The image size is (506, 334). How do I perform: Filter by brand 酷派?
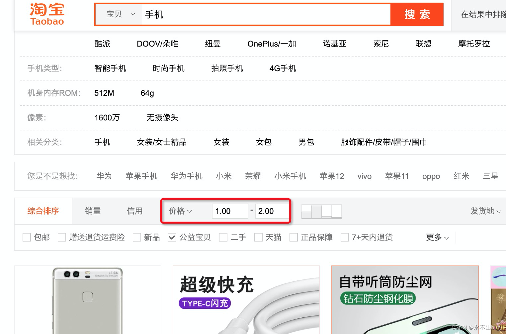pos(102,44)
